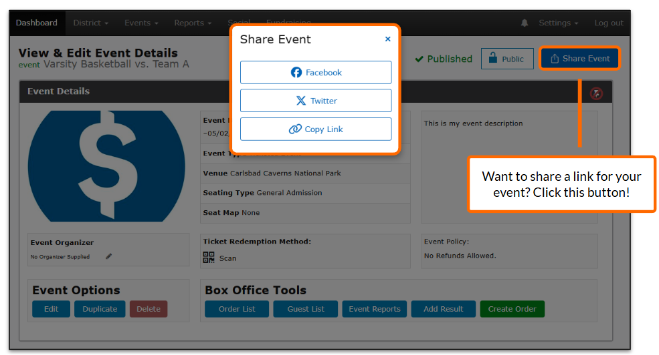Viewport: 659px width, 355px height.
Task: Share the event on Twitter
Action: coord(316,101)
